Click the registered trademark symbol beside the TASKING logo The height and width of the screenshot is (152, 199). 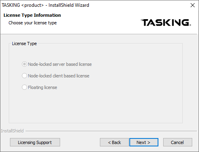190,25
